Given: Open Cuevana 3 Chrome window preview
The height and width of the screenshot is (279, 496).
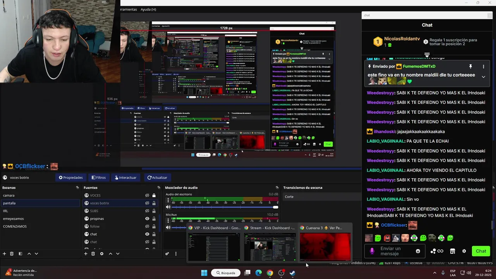Looking at the screenshot, I should pyautogui.click(x=325, y=243).
